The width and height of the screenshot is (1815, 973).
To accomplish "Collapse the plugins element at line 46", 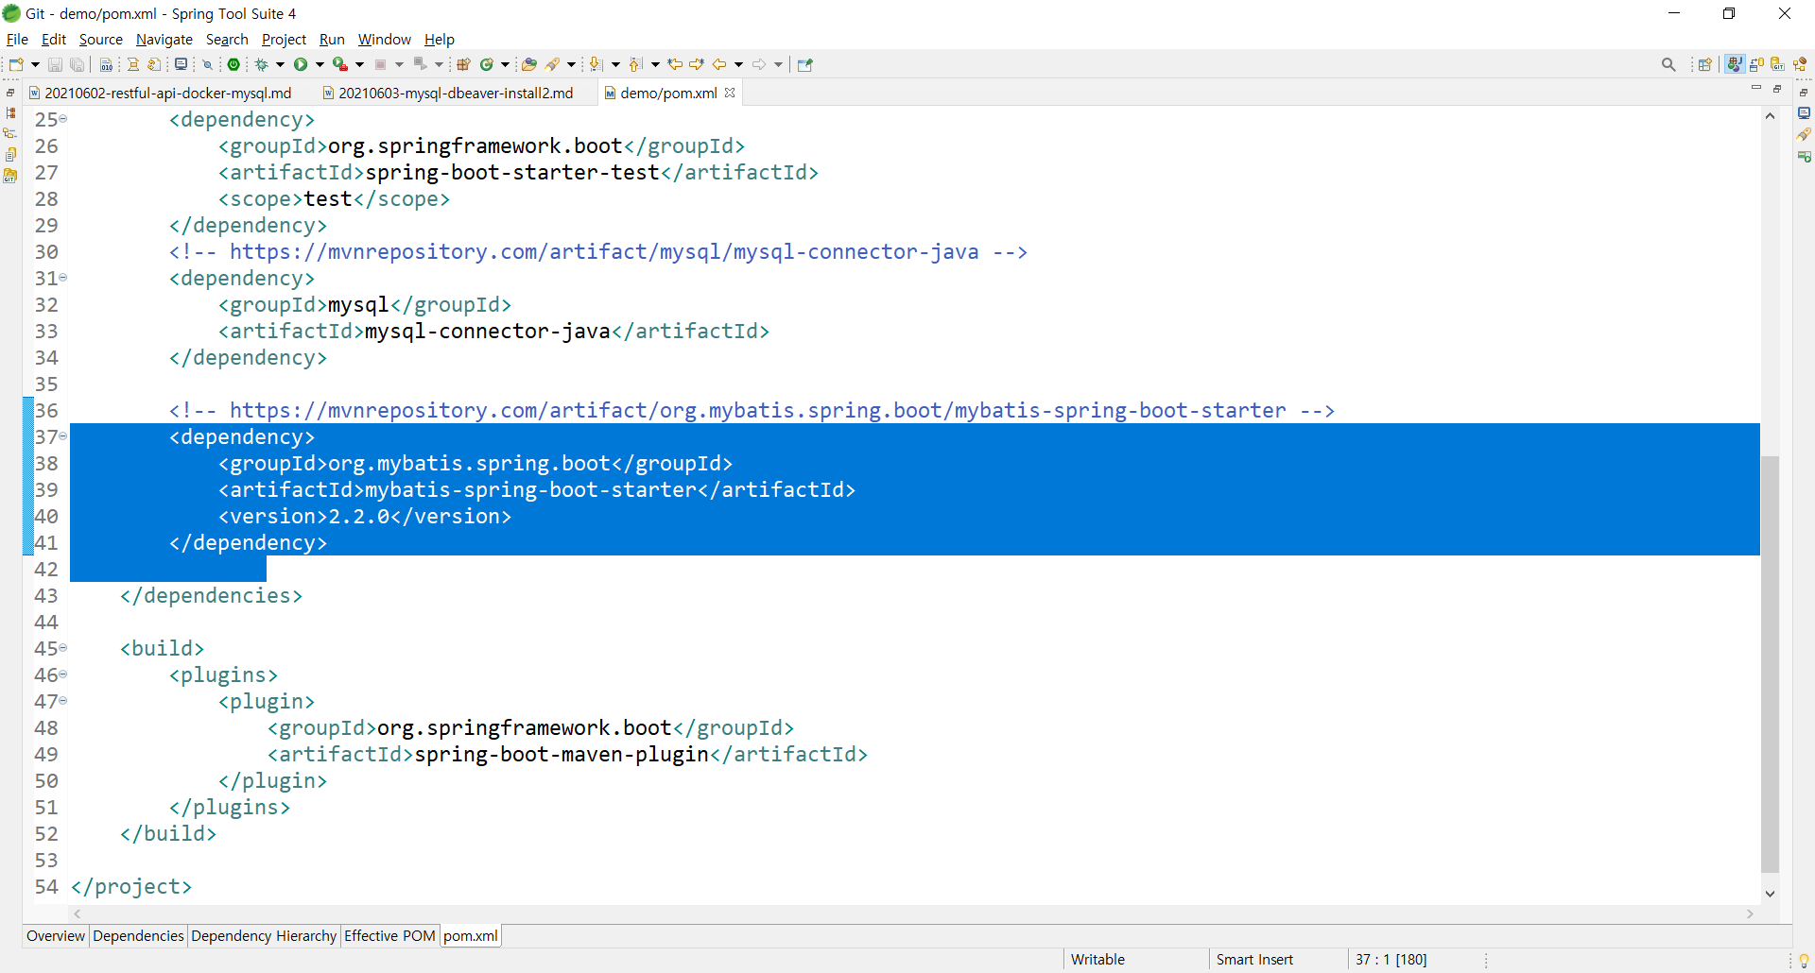I will coord(63,674).
